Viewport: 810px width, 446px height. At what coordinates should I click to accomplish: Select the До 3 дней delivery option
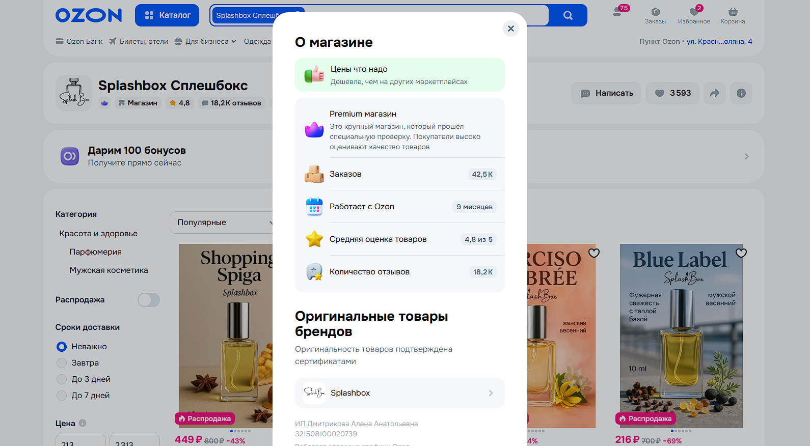pyautogui.click(x=62, y=379)
